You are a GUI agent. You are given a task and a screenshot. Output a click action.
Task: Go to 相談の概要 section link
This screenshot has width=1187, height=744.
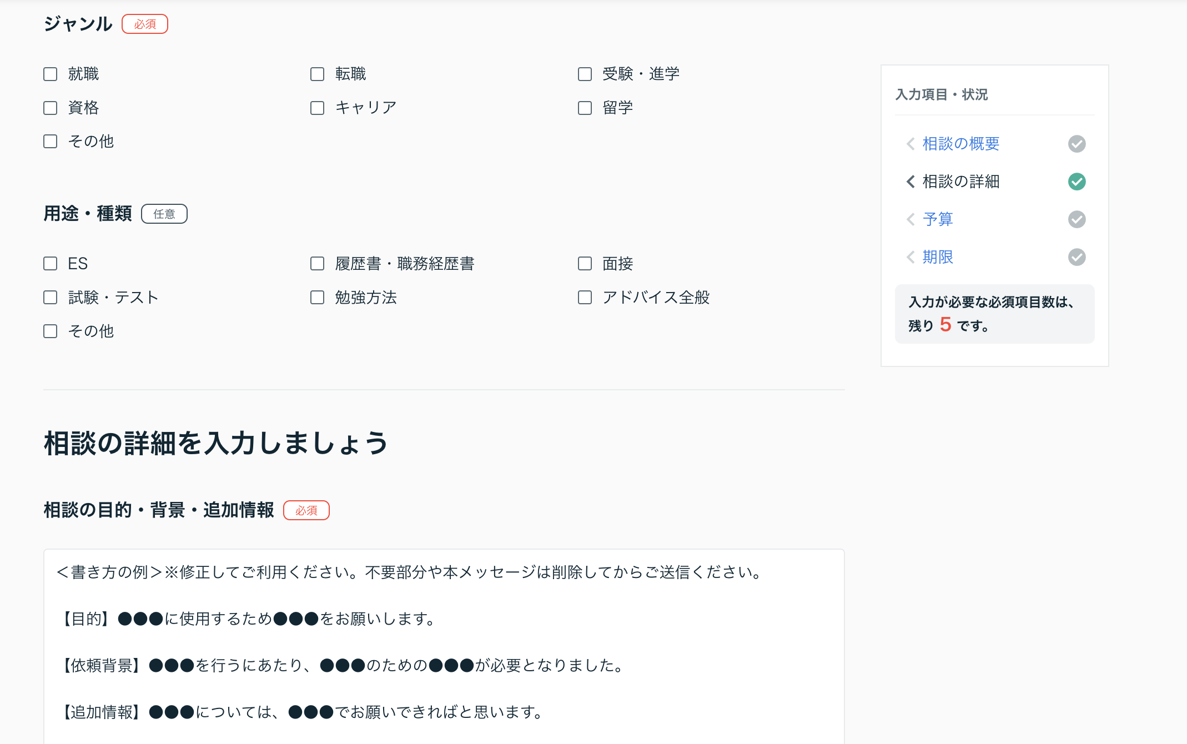960,144
